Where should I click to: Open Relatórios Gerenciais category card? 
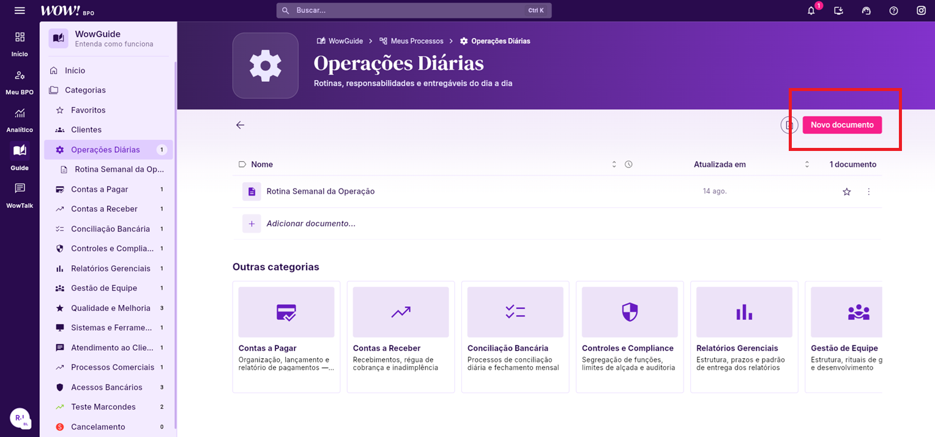point(744,337)
